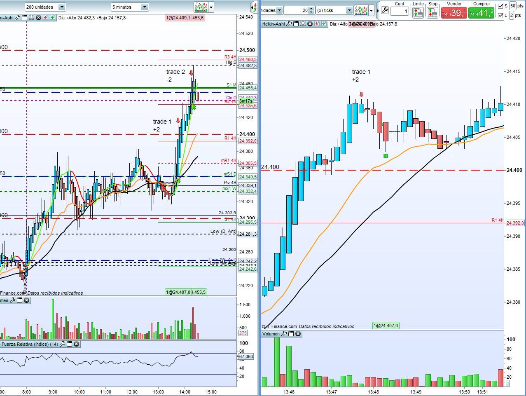Open trading settings wrench in order bar
The height and width of the screenshot is (396, 526).
tap(385, 10)
